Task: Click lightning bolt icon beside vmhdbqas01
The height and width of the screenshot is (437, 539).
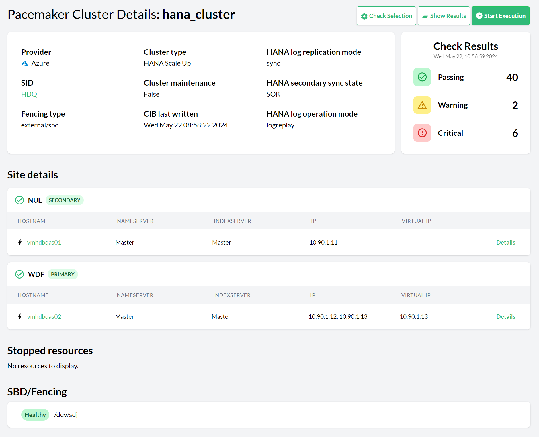Action: coord(20,242)
